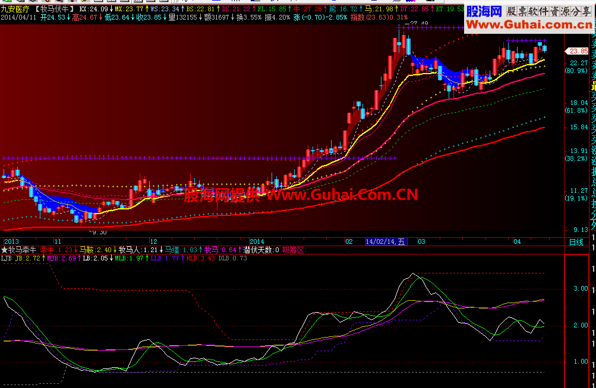Screen dimensions: 596x388
Task: Click the change 涨(-0.70)-2.85%
Action: click(x=320, y=17)
